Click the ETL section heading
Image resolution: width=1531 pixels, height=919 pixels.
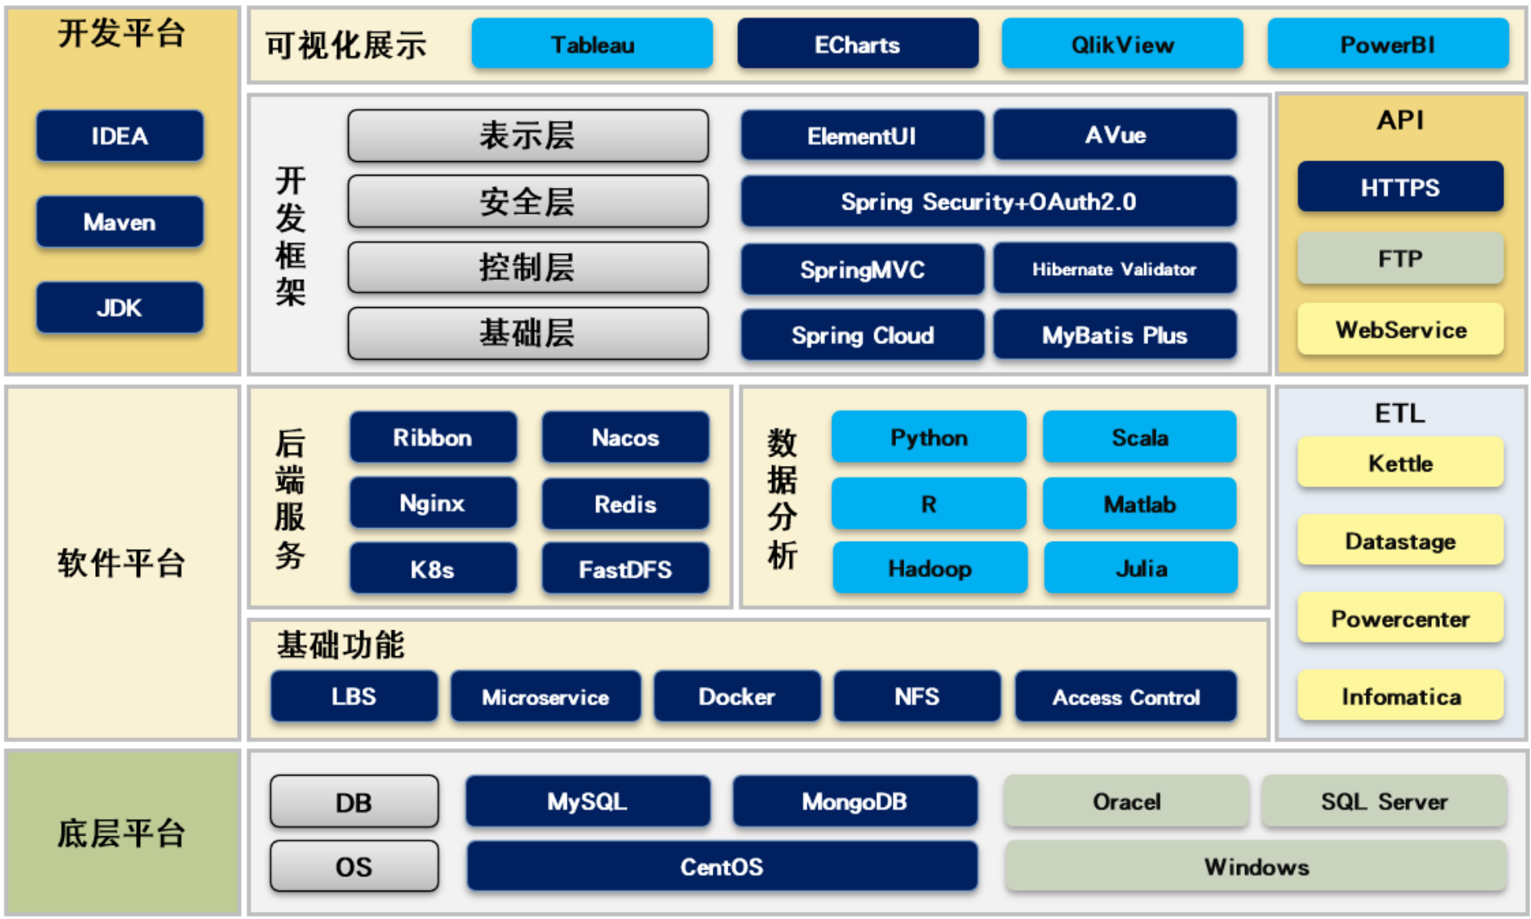coord(1400,414)
